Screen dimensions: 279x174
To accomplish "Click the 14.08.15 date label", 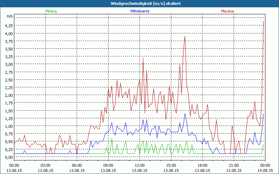I will click(265, 170).
